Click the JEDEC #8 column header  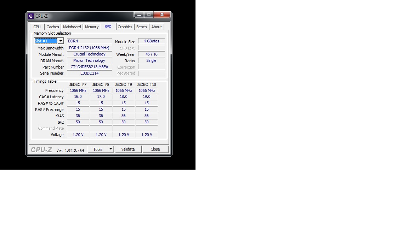(101, 85)
